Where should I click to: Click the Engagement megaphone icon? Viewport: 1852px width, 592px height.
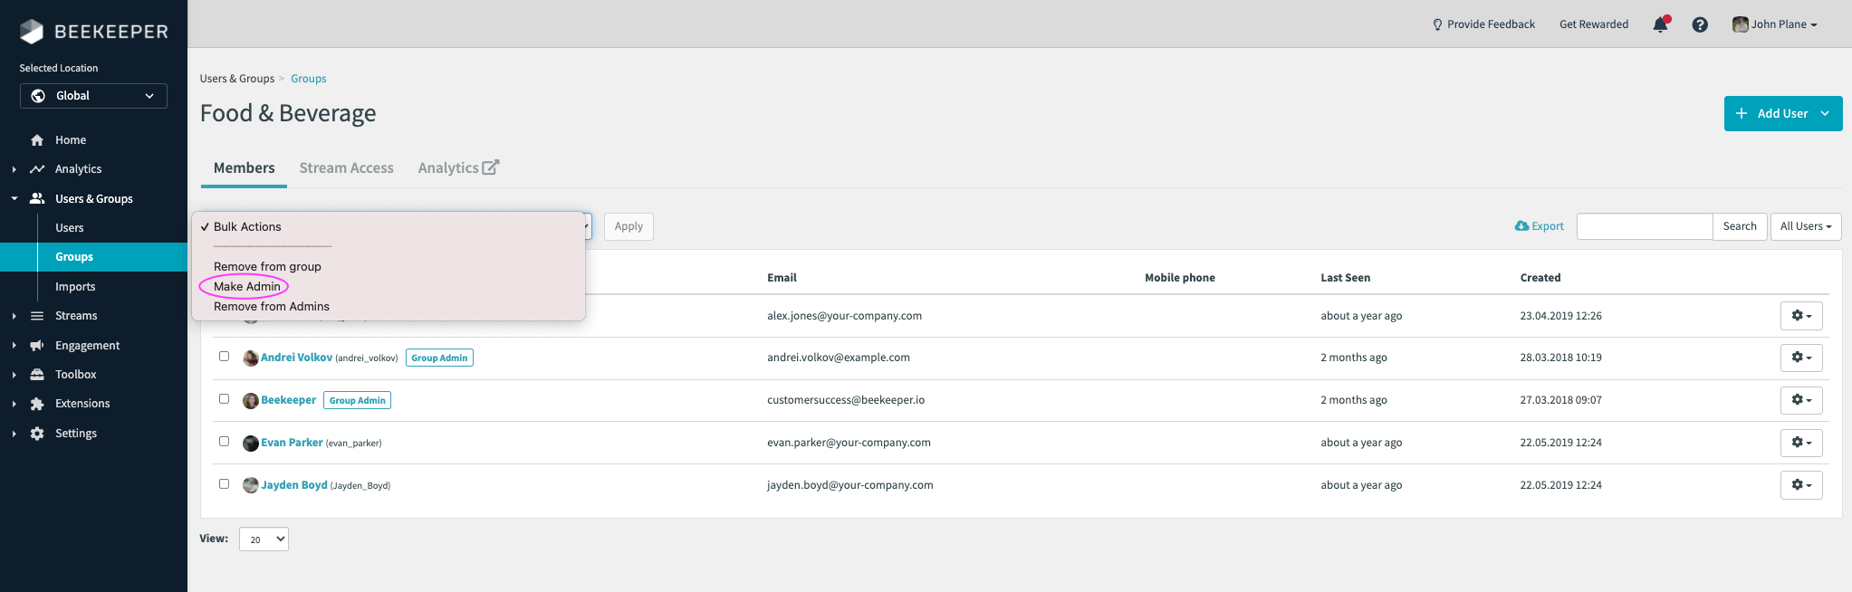tap(37, 346)
